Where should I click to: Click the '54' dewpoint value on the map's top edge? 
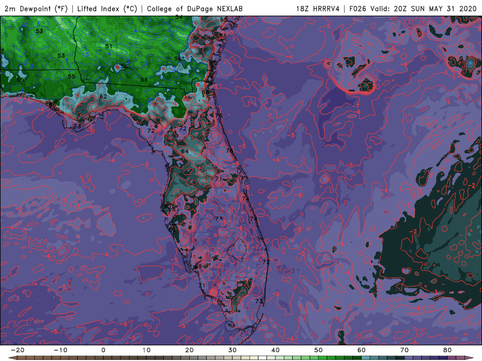[x=179, y=17]
